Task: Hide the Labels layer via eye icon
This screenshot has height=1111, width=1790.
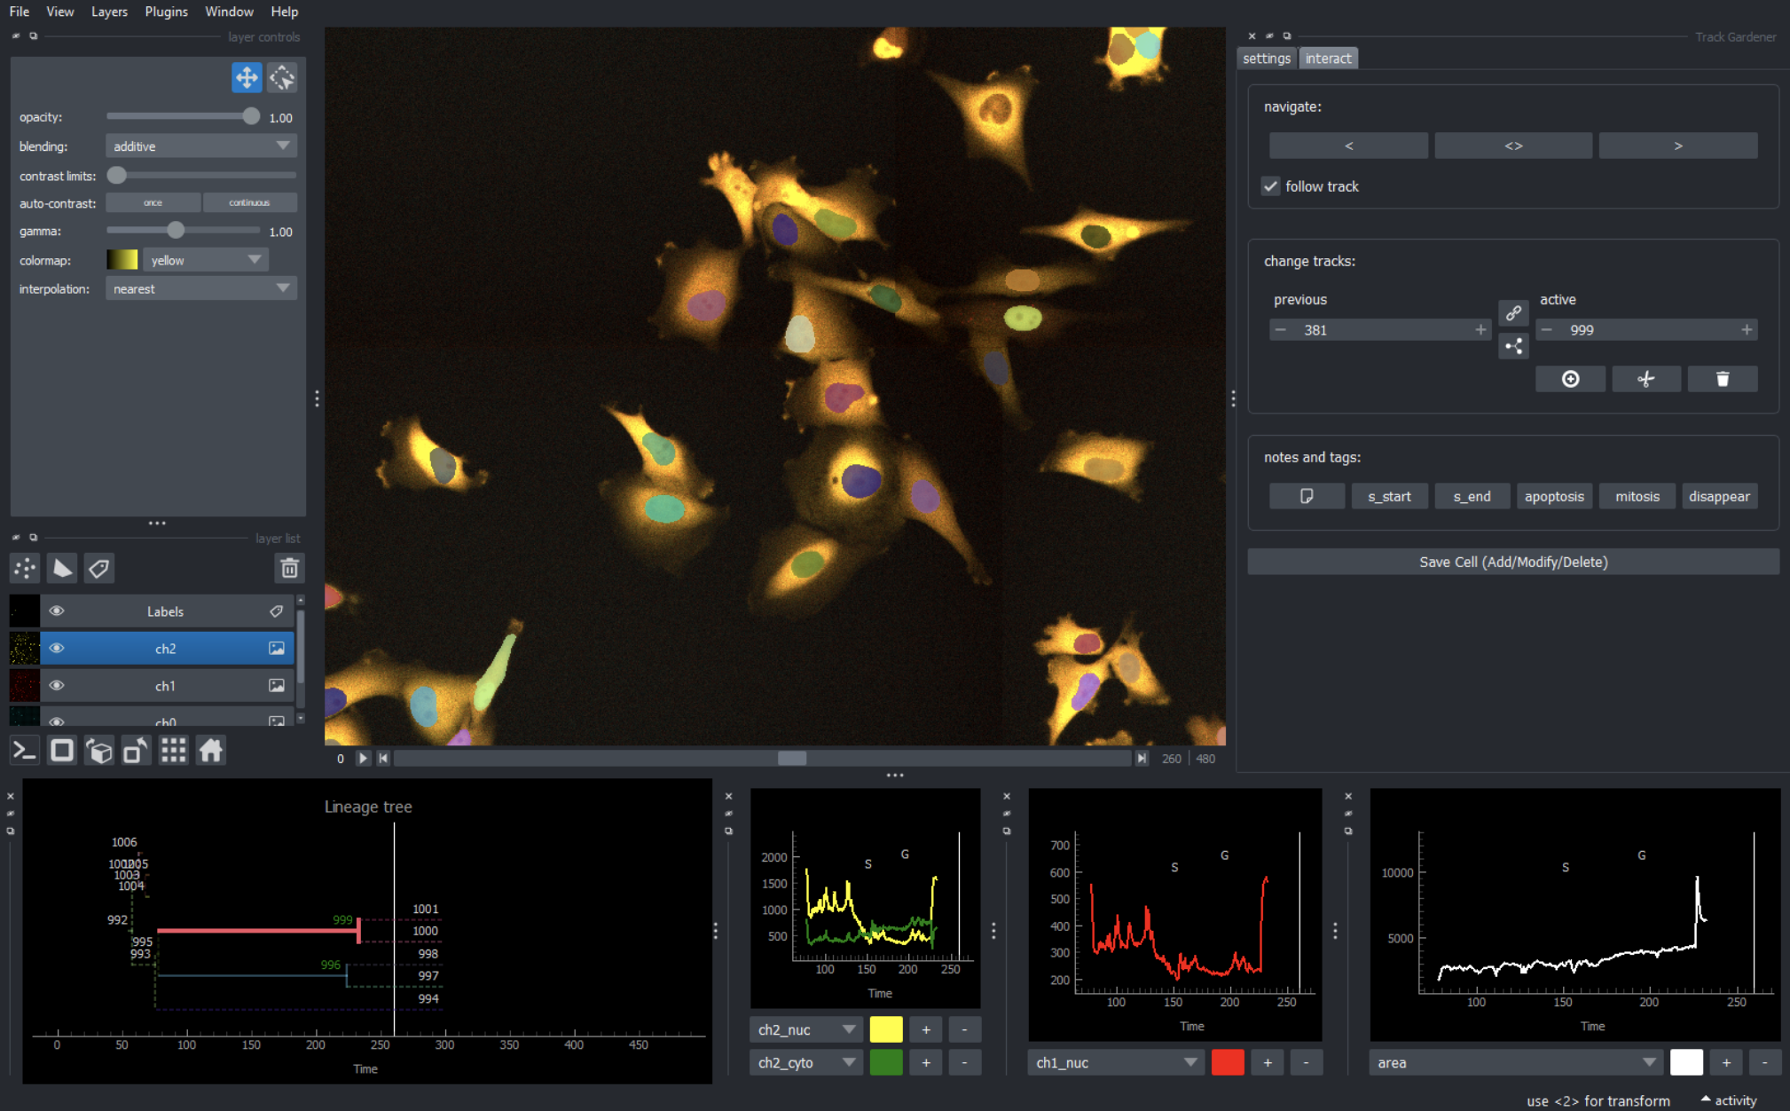Action: click(x=57, y=611)
